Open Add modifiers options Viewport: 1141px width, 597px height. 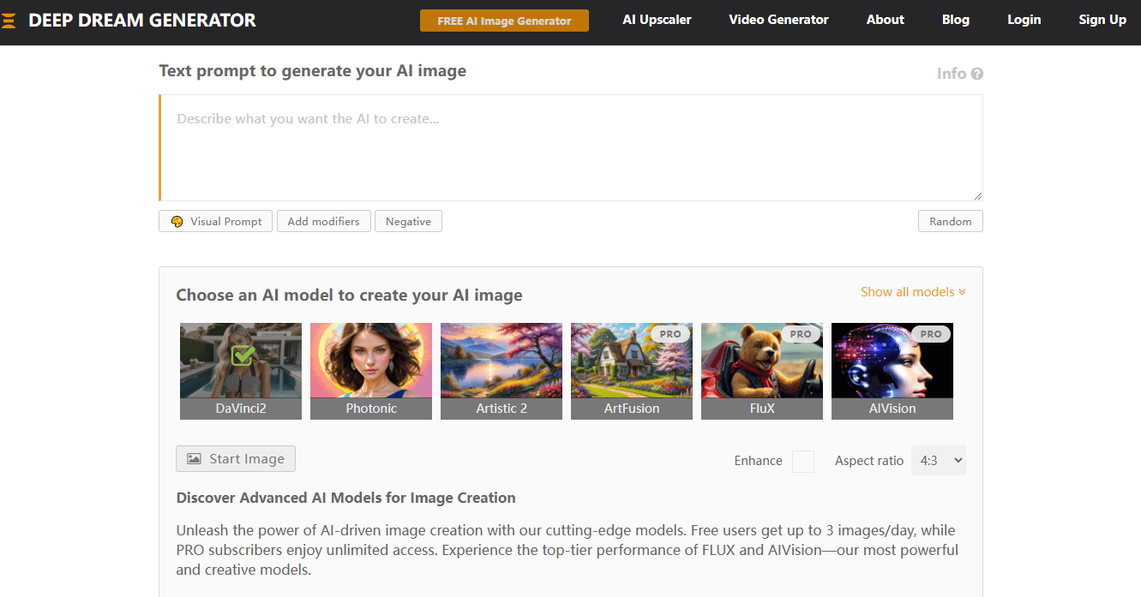pyautogui.click(x=323, y=221)
